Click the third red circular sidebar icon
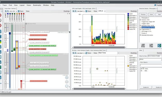This screenshot has width=162, height=97. 1,25
